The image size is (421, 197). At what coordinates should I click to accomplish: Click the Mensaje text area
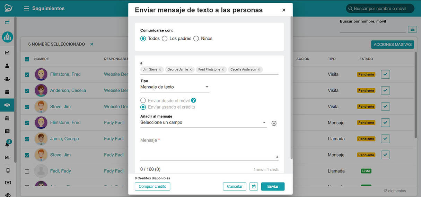point(209,148)
